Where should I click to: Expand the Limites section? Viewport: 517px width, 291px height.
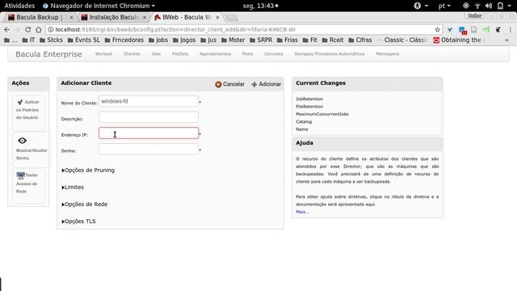(73, 187)
